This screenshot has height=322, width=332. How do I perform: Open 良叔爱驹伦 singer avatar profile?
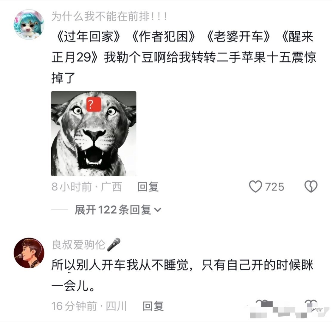(29, 253)
